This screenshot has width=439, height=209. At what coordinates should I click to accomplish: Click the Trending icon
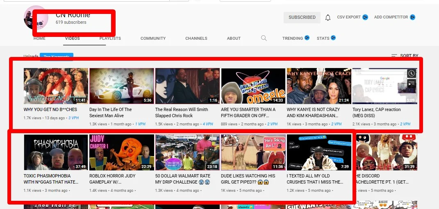306,38
